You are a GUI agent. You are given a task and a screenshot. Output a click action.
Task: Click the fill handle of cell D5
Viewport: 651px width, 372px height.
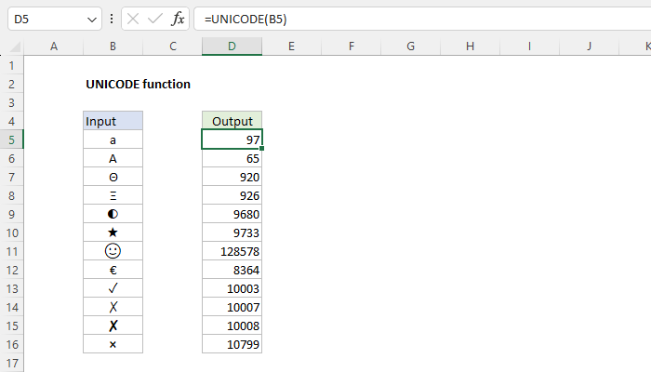pyautogui.click(x=262, y=148)
